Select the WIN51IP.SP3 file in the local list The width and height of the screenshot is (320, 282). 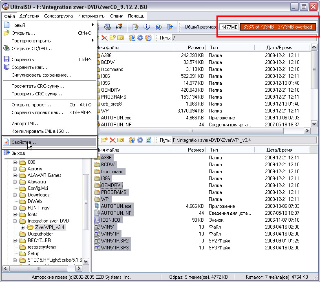coord(115,247)
